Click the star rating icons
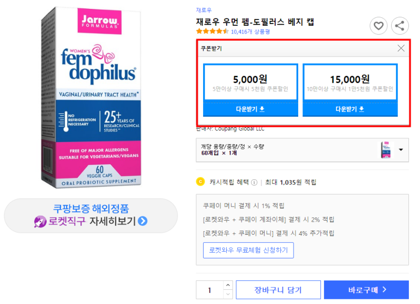This screenshot has width=420, height=304. [212, 31]
